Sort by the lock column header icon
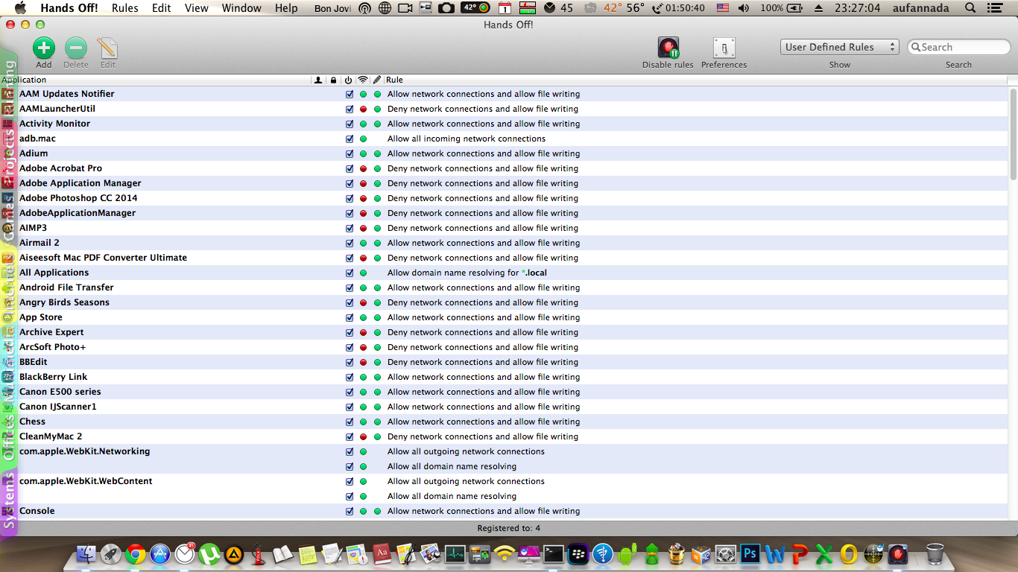The image size is (1018, 572). pos(333,80)
